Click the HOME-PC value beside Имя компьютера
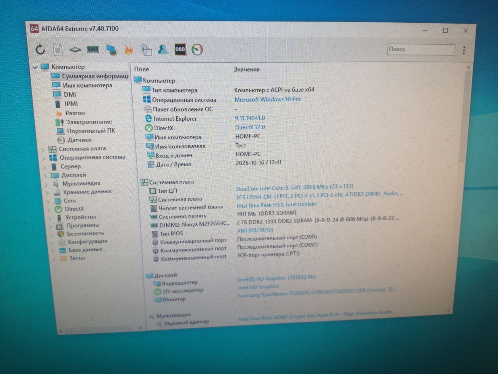 248,137
